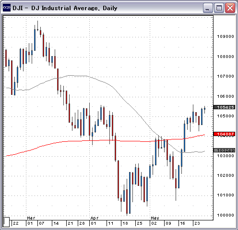Click the 106000 price axis label
Viewport: 238px width, 230px height.
click(x=226, y=96)
